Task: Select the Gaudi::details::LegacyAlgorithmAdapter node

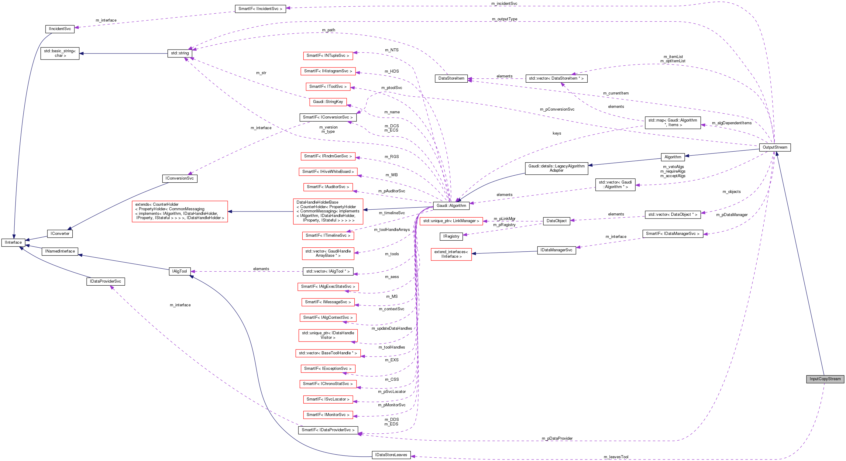Action: click(x=556, y=168)
